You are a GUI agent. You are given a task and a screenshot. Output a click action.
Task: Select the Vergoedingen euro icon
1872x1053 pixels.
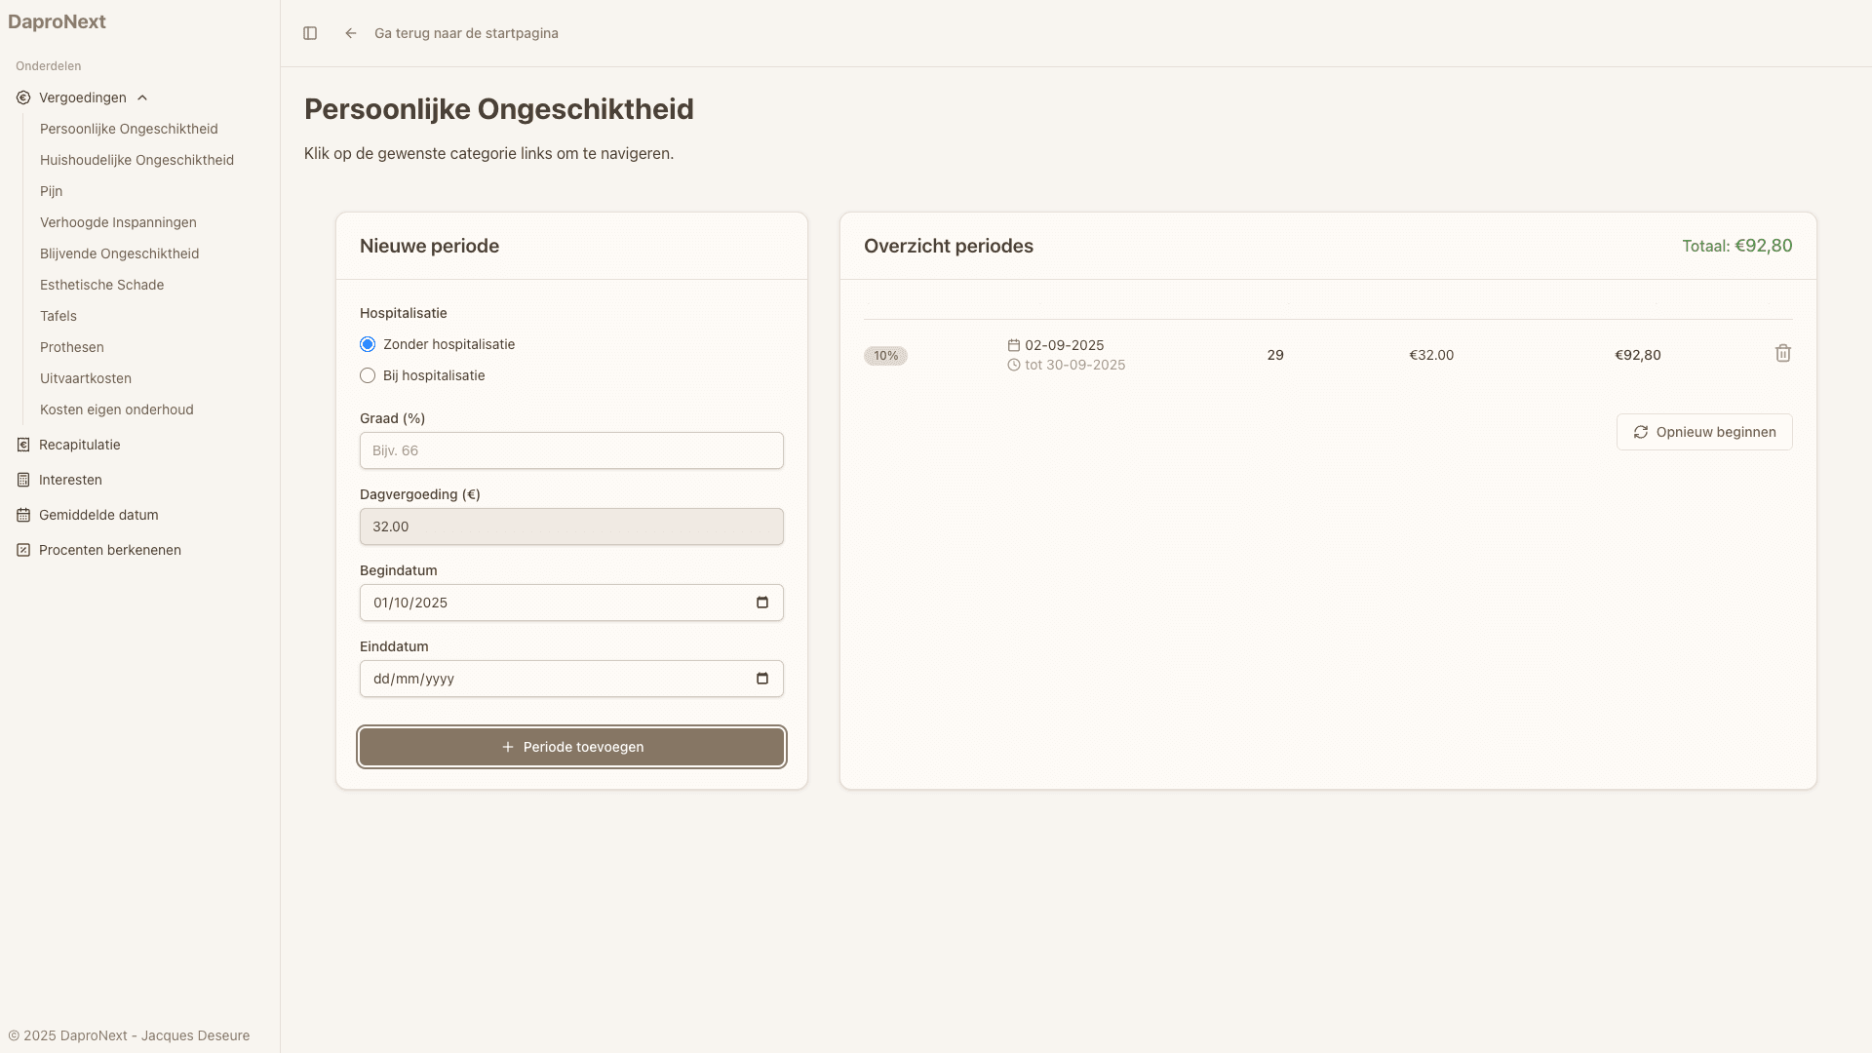pyautogui.click(x=21, y=97)
